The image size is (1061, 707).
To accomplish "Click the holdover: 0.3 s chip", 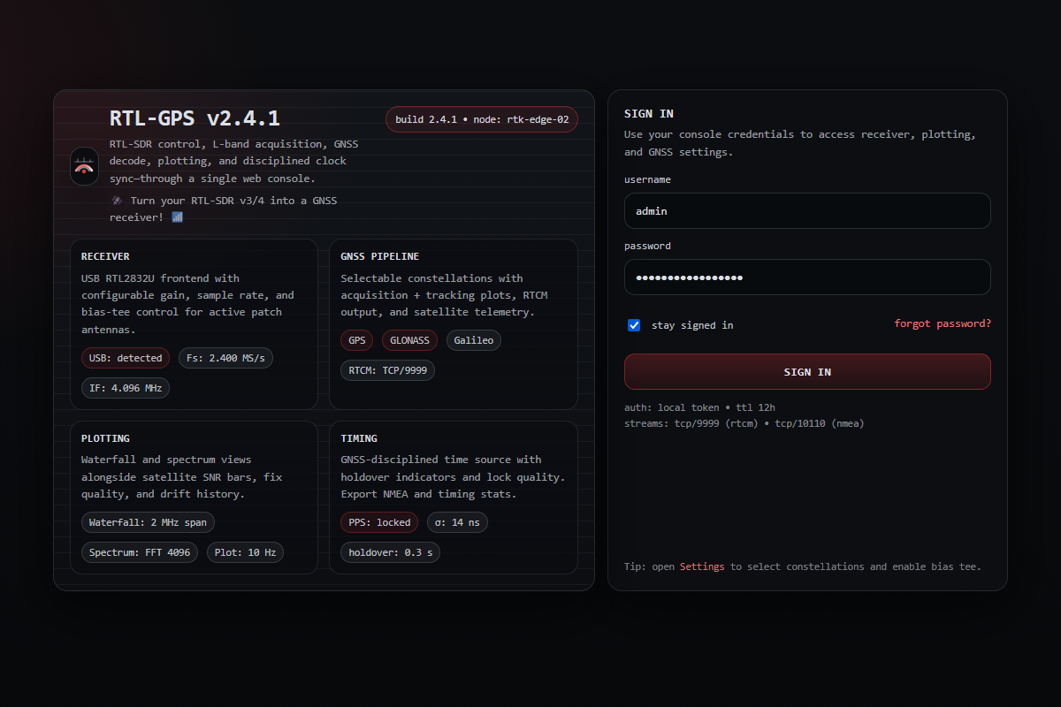I will pos(390,552).
